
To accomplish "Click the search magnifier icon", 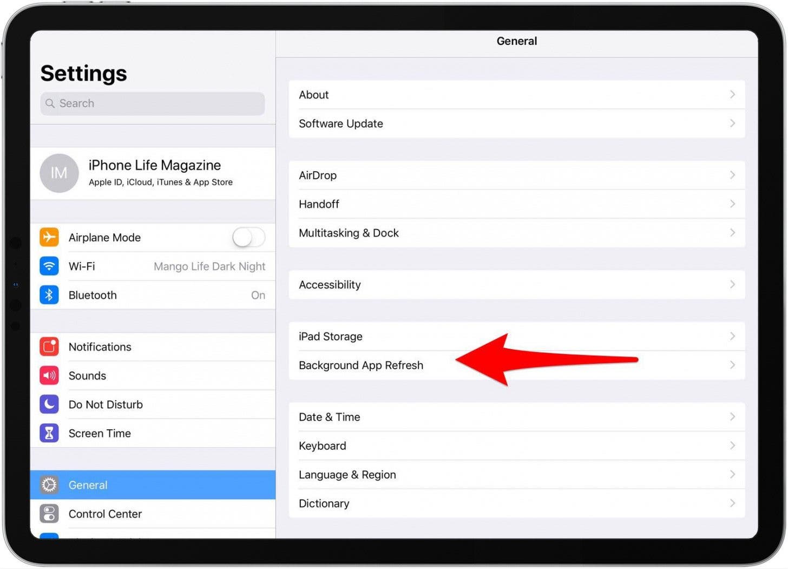I will click(50, 103).
